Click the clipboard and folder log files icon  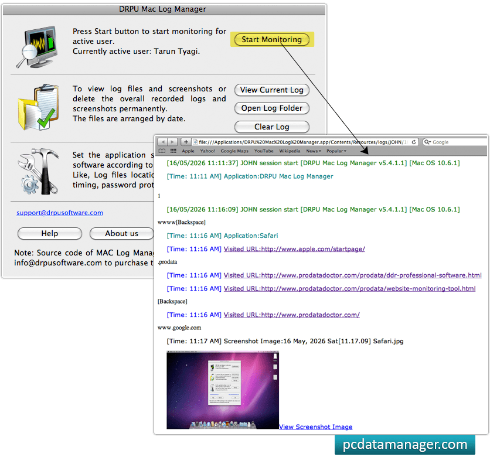(x=38, y=107)
